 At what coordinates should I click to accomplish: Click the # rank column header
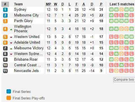[x=5, y=4]
